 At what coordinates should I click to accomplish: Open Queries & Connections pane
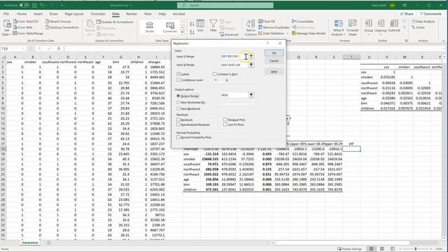coord(115,22)
